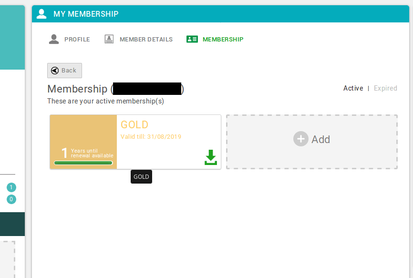Show Active memberships
This screenshot has height=278, width=413.
pyautogui.click(x=353, y=88)
